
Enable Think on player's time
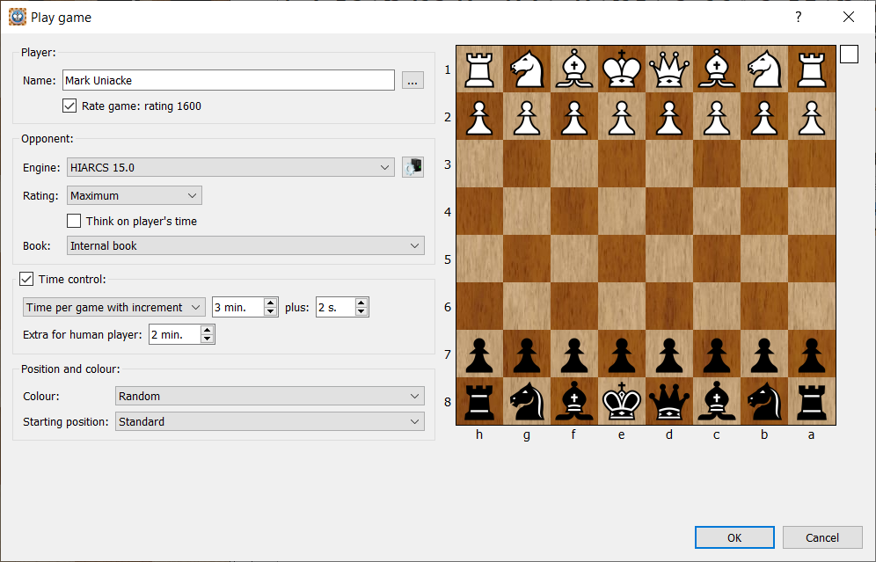(x=75, y=221)
